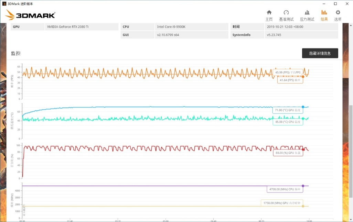Click the 71.00 °C GPU temperature label

[288, 110]
